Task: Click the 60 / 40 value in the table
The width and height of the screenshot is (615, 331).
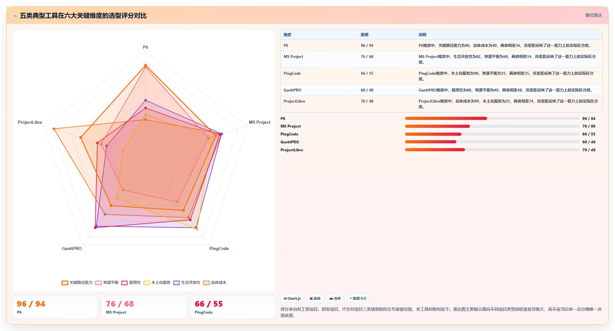Action: point(367,90)
